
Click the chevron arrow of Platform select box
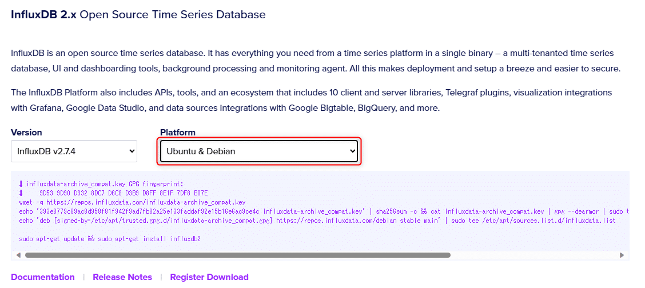(352, 151)
